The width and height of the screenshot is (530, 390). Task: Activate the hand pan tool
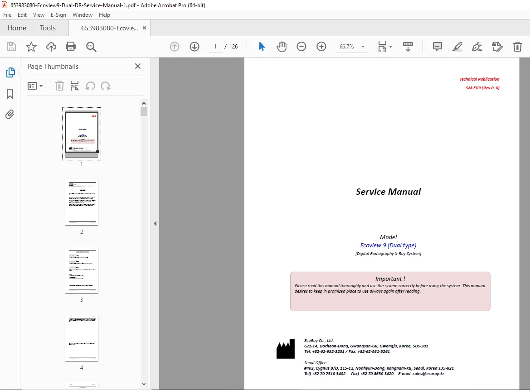tap(281, 47)
